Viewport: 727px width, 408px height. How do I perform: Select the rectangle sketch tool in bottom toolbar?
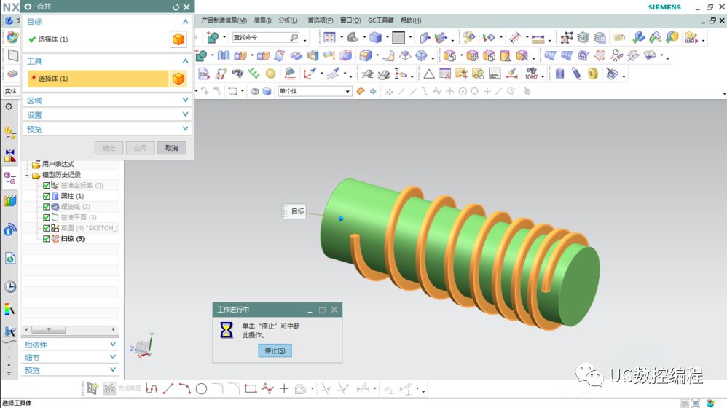[251, 389]
